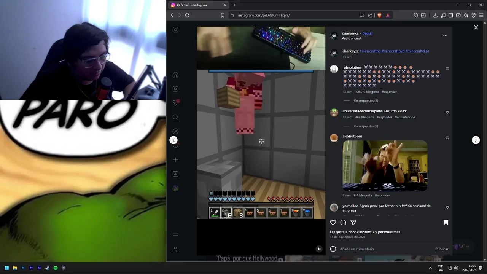This screenshot has width=487, height=274.
Task: Like alexbutpoor's GIF comment
Action: [447, 138]
